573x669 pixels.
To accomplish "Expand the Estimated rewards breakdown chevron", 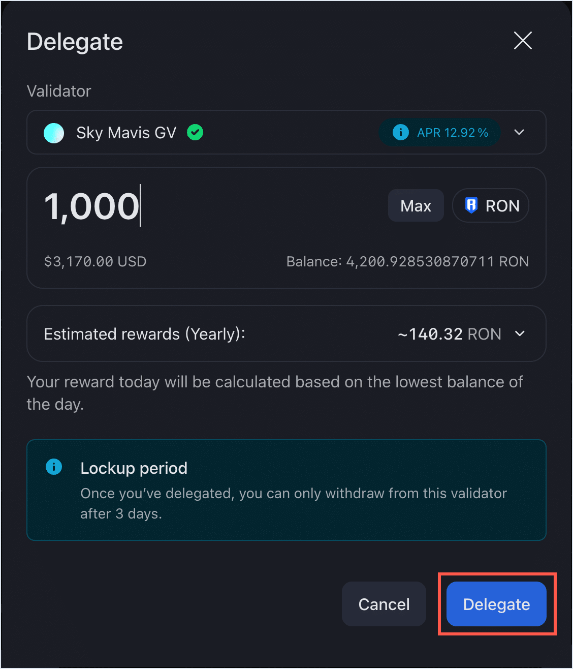I will click(x=520, y=334).
